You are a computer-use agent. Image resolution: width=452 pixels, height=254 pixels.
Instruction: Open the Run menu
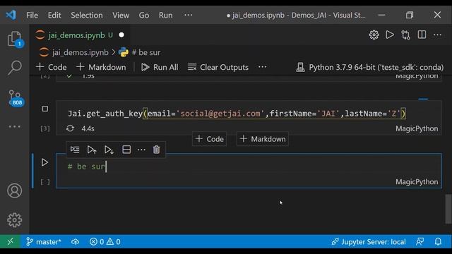165,15
